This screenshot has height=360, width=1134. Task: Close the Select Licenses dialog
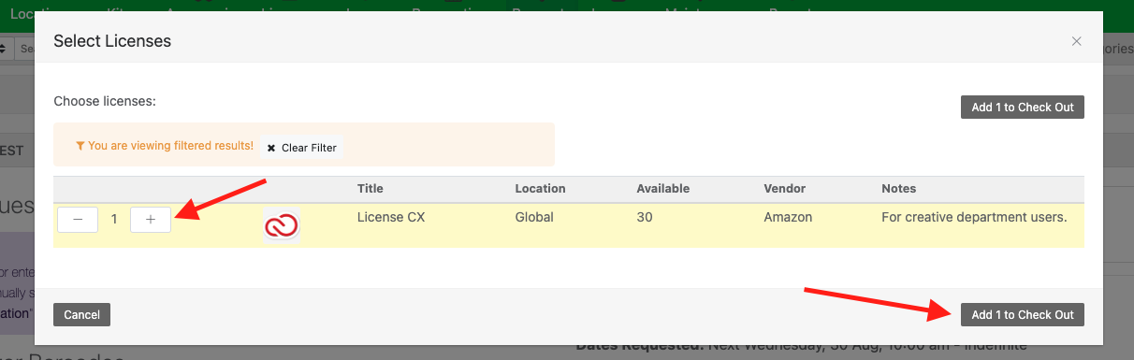pos(1076,41)
